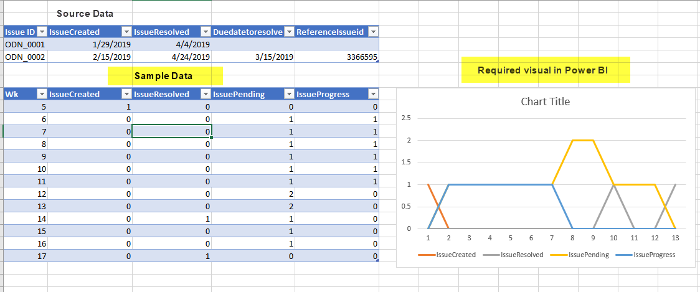Viewport: 700px width, 292px height.
Task: Select the Sample Data highlighted cell
Action: tap(165, 76)
